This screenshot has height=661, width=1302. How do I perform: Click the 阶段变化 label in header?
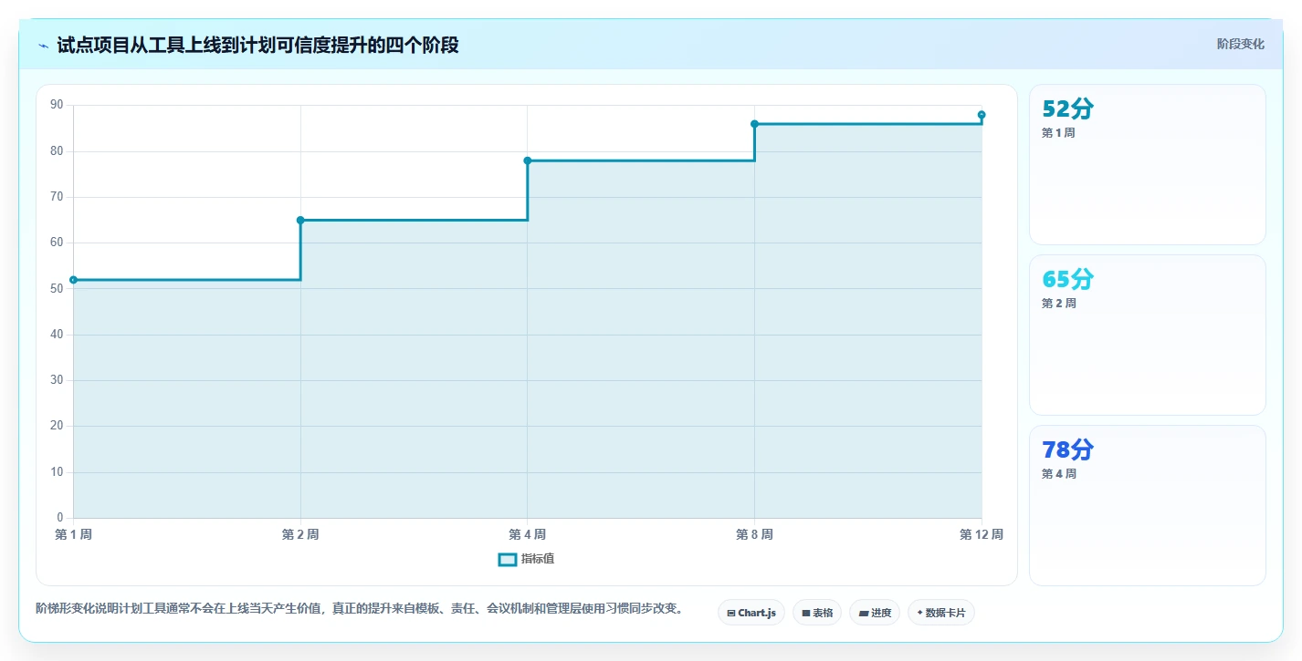[1240, 44]
